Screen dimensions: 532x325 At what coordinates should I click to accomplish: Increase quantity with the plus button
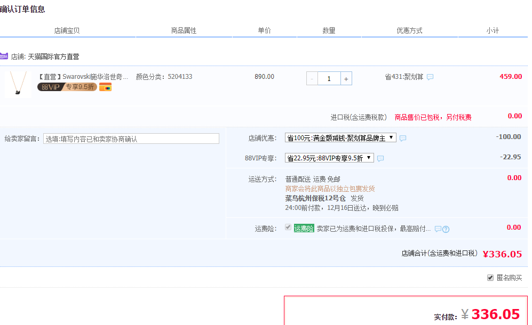[x=346, y=78]
